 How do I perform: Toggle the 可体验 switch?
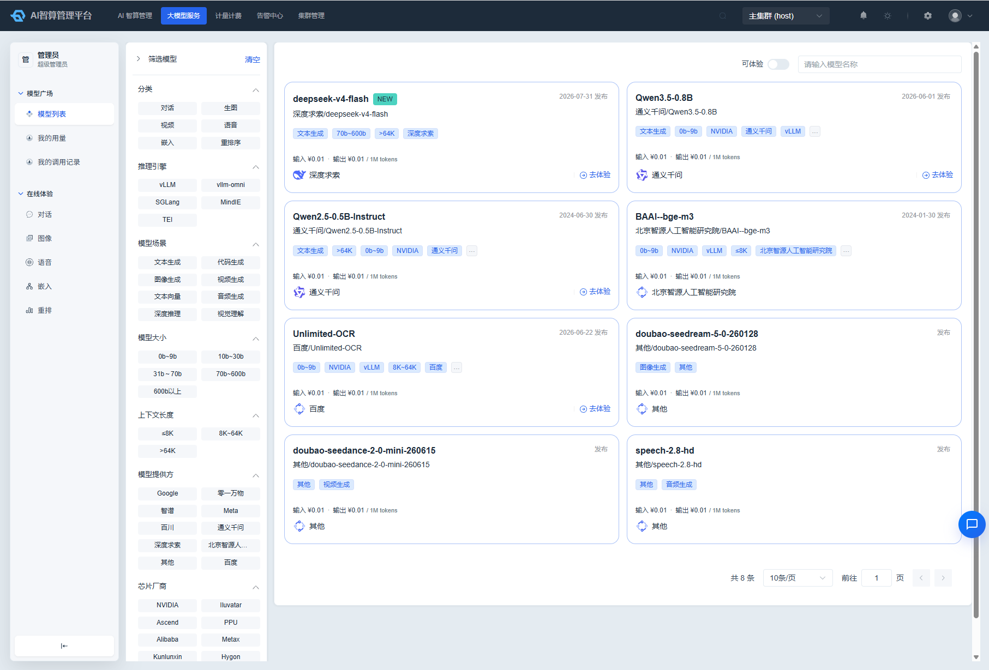pyautogui.click(x=778, y=64)
